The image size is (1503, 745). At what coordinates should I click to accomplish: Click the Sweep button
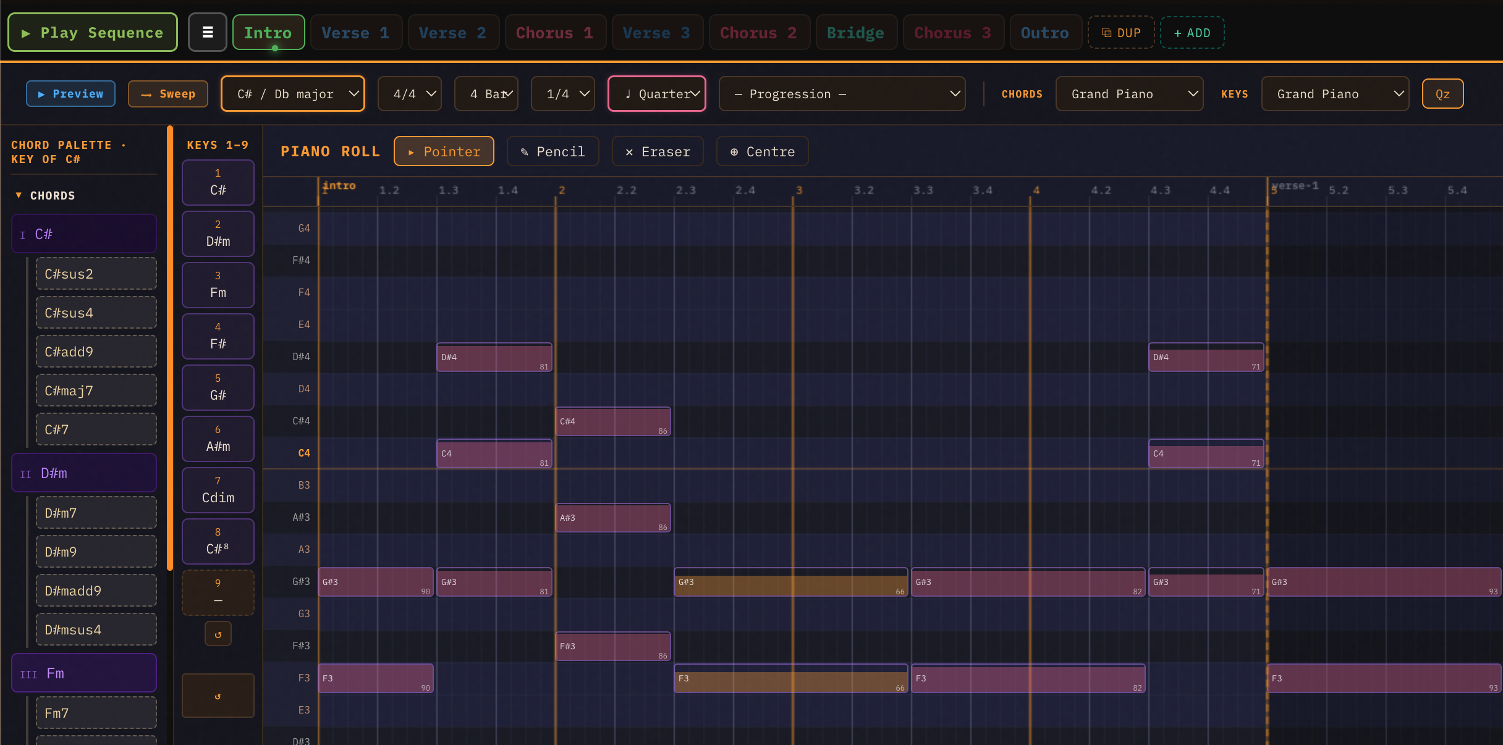click(168, 94)
